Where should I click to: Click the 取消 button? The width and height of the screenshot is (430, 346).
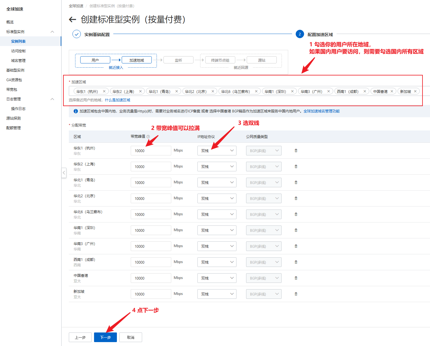point(131,337)
